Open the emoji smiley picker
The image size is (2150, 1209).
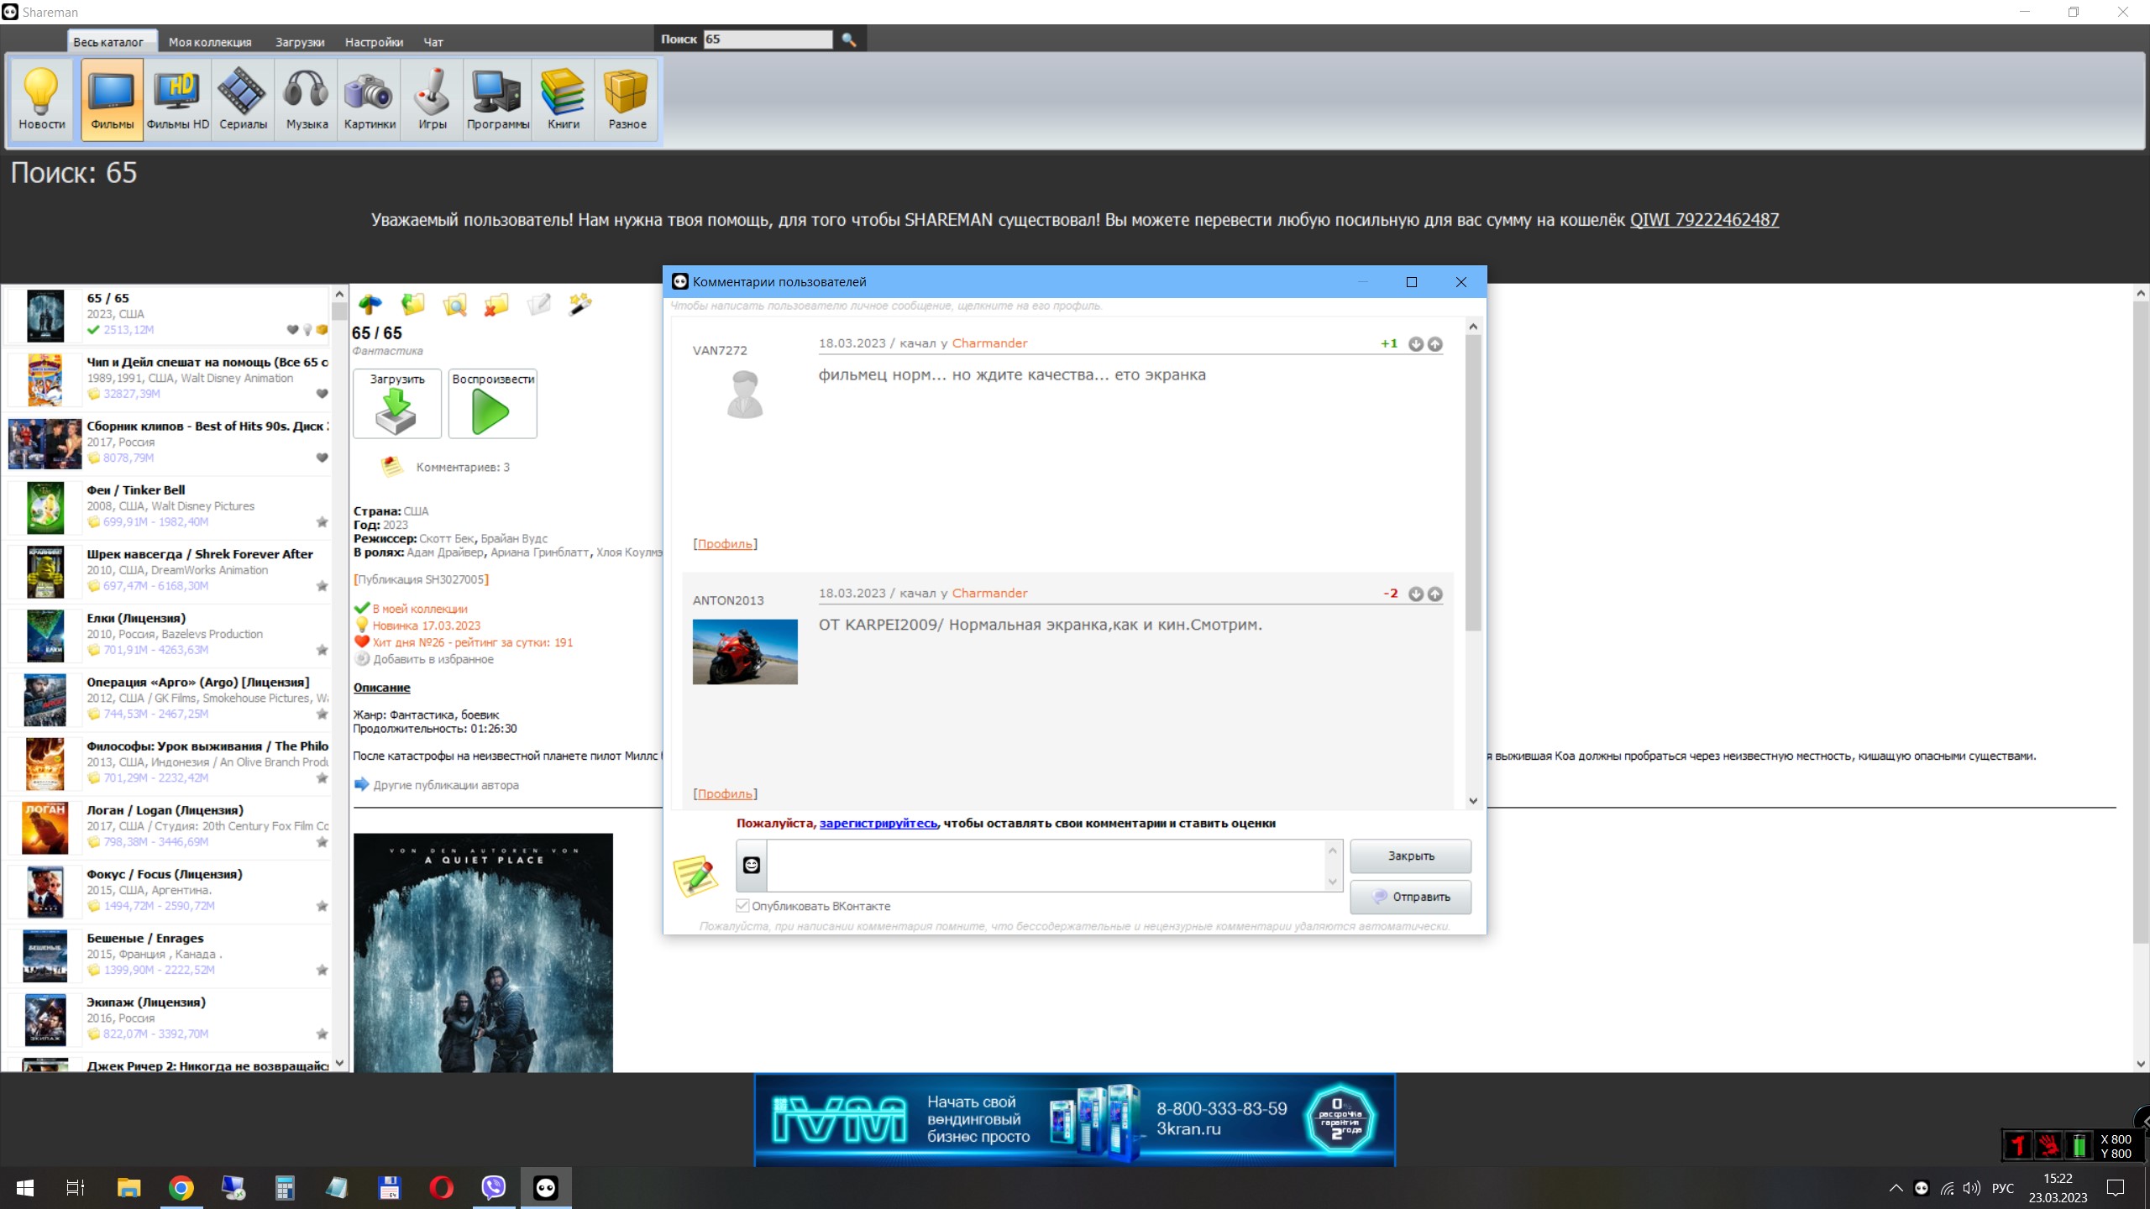point(752,865)
